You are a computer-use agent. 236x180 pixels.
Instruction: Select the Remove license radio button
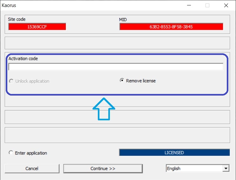pyautogui.click(x=122, y=81)
